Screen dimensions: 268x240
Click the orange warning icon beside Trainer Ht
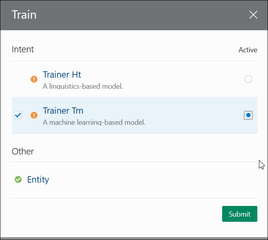(x=34, y=79)
